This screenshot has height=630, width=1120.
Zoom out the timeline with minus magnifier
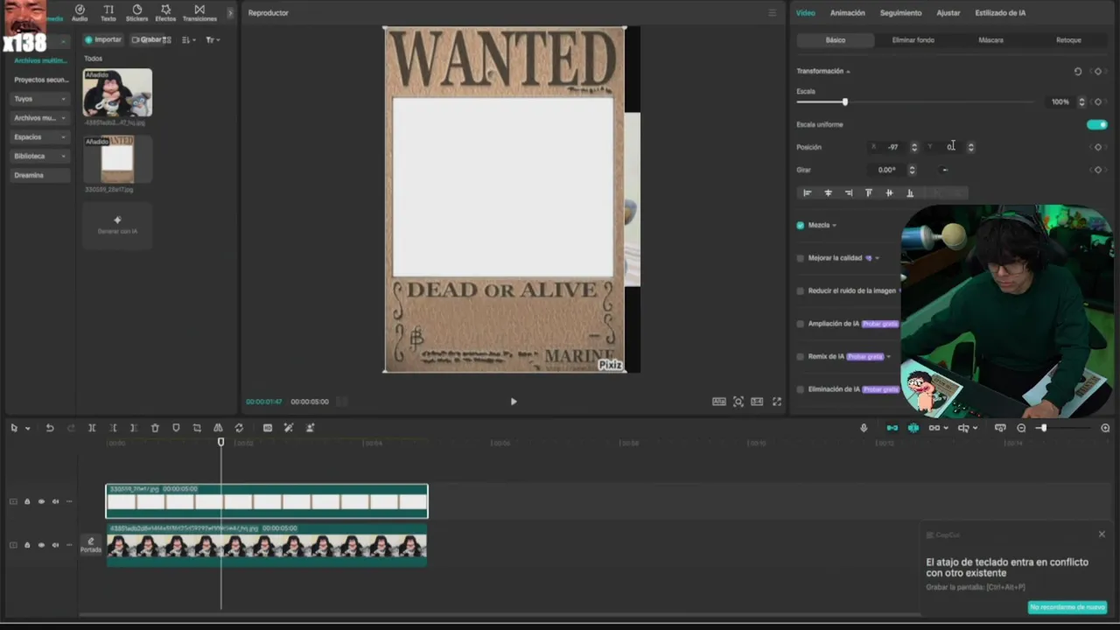(x=1021, y=428)
